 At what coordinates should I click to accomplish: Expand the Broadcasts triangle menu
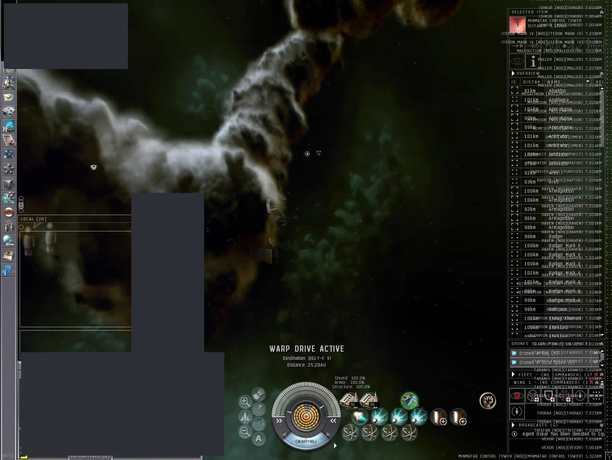pos(513,425)
